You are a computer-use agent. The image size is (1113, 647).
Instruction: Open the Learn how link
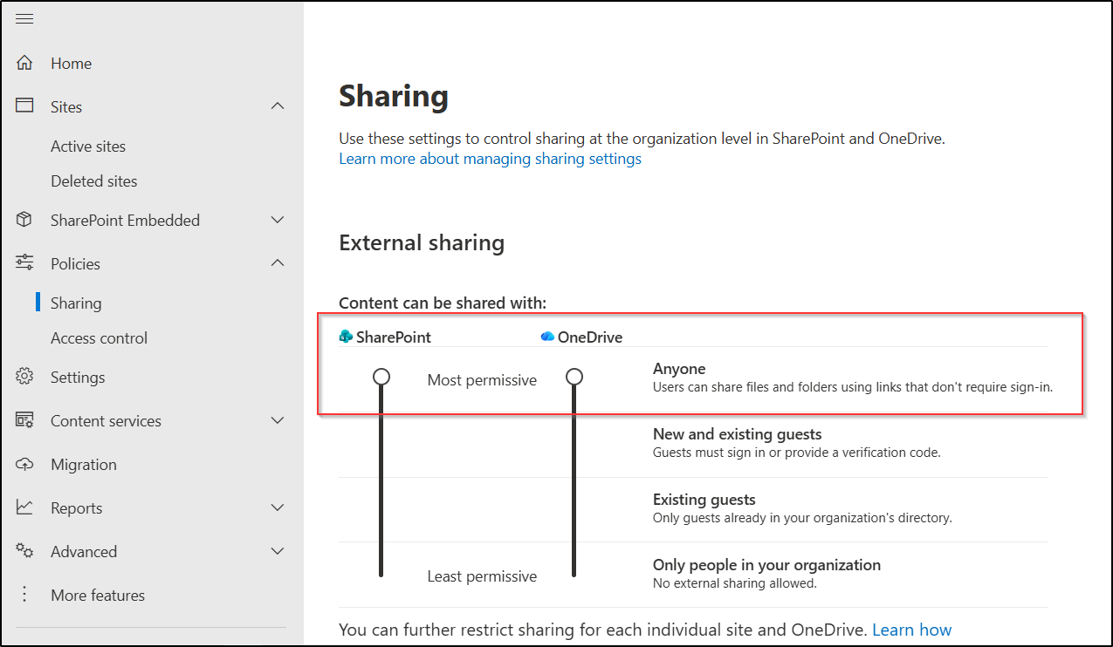(912, 630)
